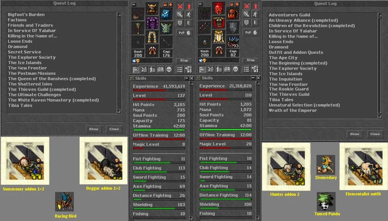Screen dimensions: 388x221
Task: Enable defensive shield mode in knight's panel
Action: coord(180,23)
